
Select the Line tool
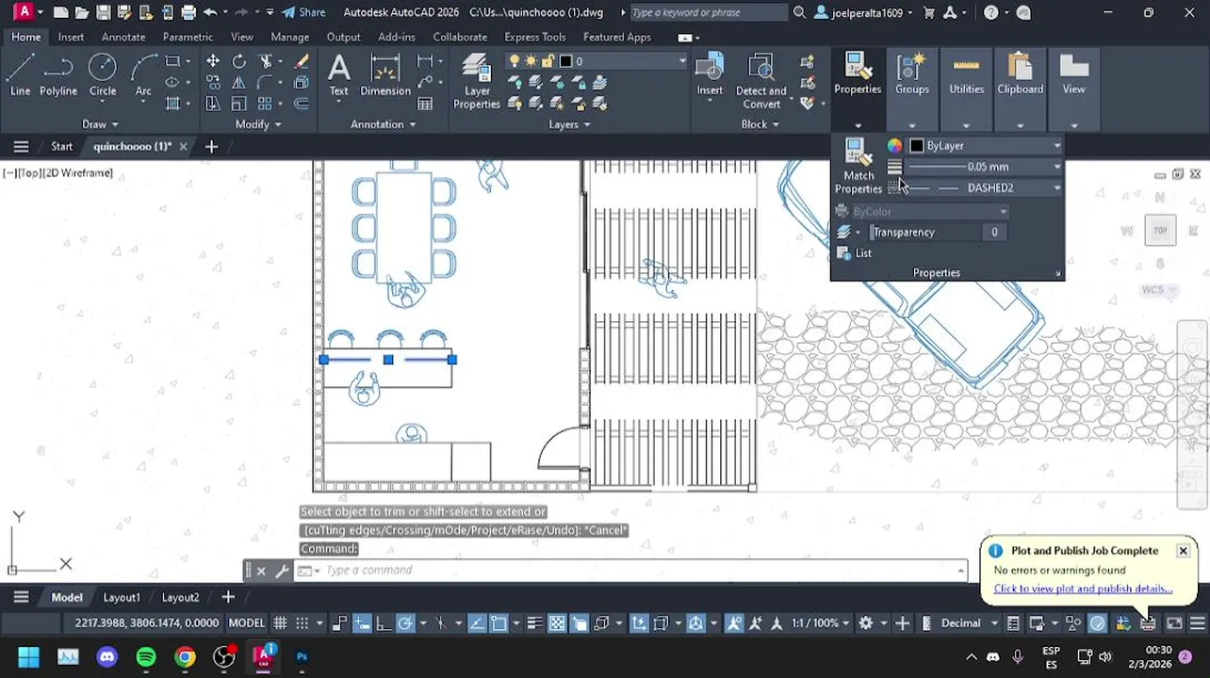(x=20, y=75)
